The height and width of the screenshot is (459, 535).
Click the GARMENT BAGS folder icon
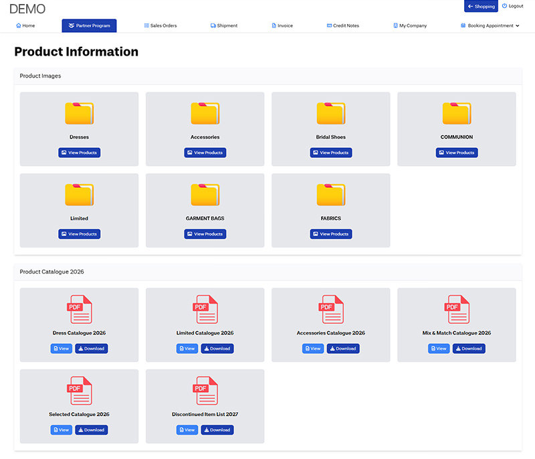(205, 195)
